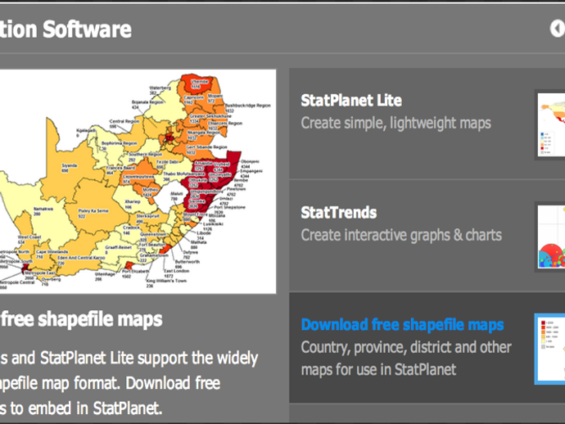This screenshot has height=424, width=565.
Task: Click 'pefile map format. Download free' line
Action: coord(110,383)
